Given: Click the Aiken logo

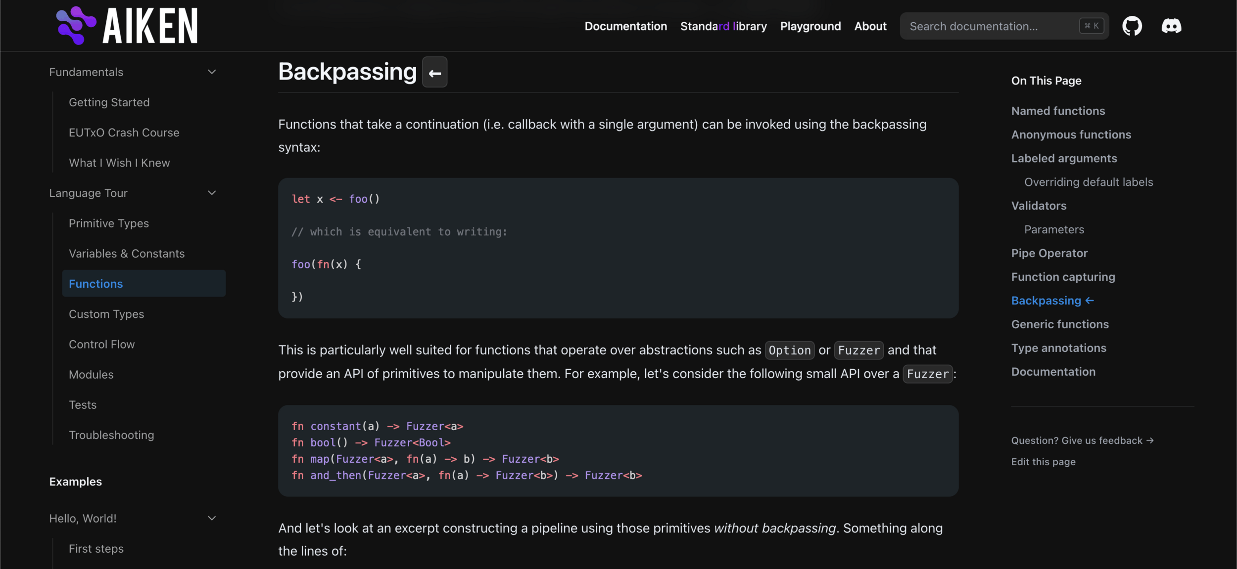Looking at the screenshot, I should tap(127, 26).
